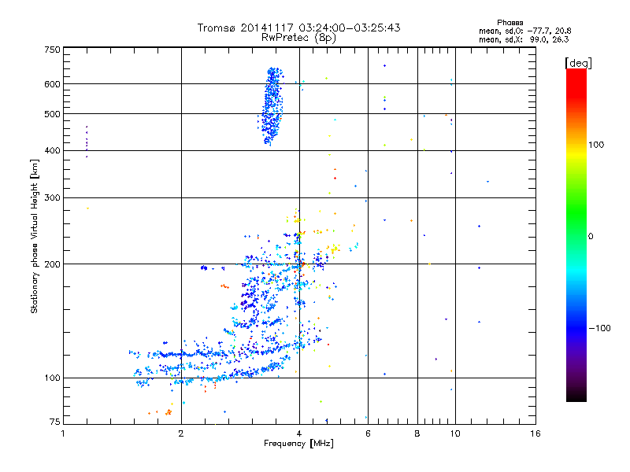Click the '400' y-axis tick label
The height and width of the screenshot is (472, 630).
[x=52, y=150]
